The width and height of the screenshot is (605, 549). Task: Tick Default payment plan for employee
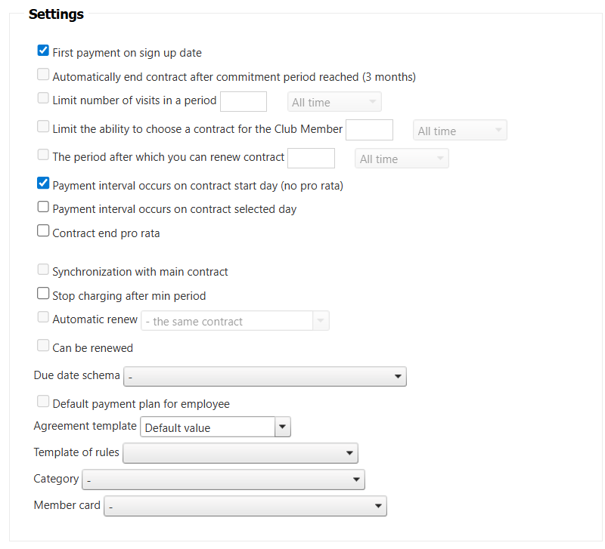click(43, 402)
